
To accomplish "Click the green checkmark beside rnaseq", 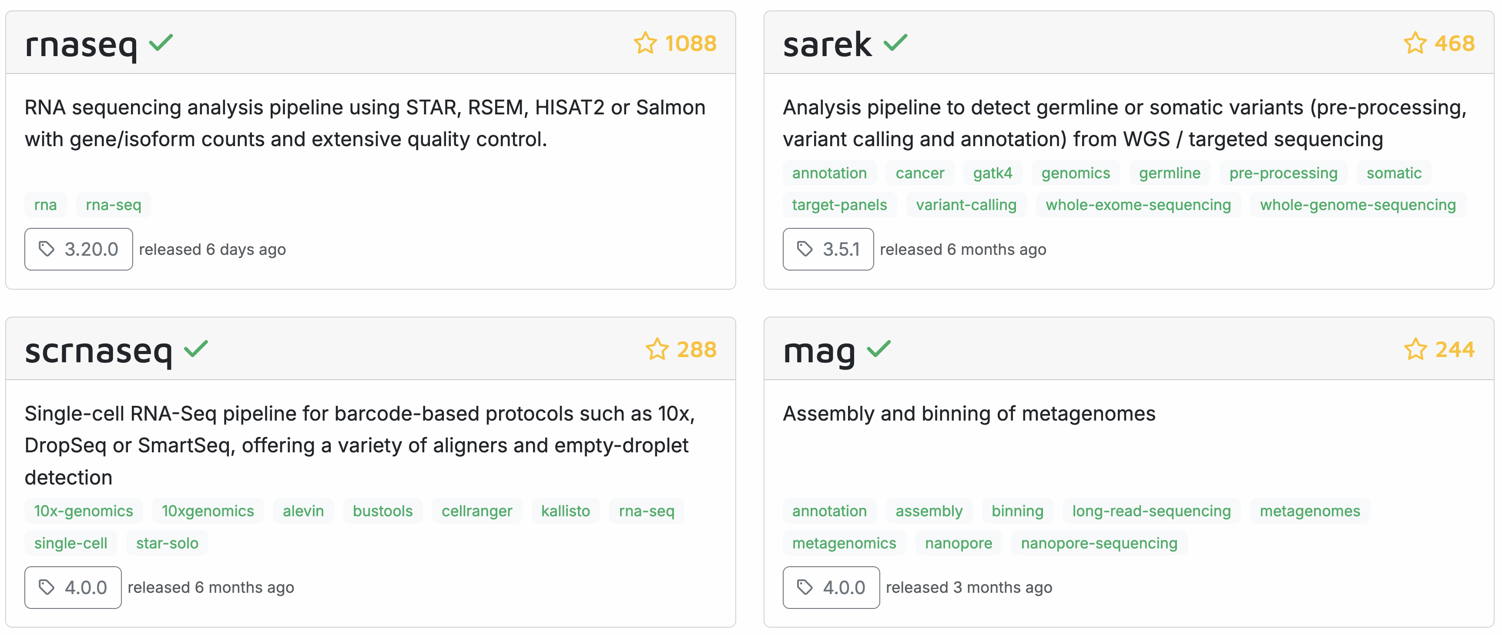I will pyautogui.click(x=161, y=43).
